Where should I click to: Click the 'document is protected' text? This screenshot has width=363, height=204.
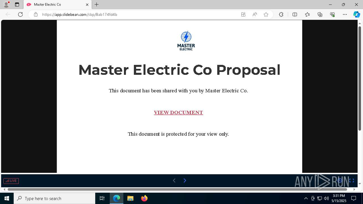(x=178, y=134)
